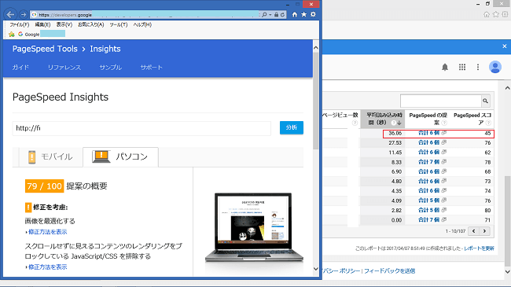511x287 pixels.
Task: Click the add-to-favorites-bar star icon
Action: (x=12, y=35)
